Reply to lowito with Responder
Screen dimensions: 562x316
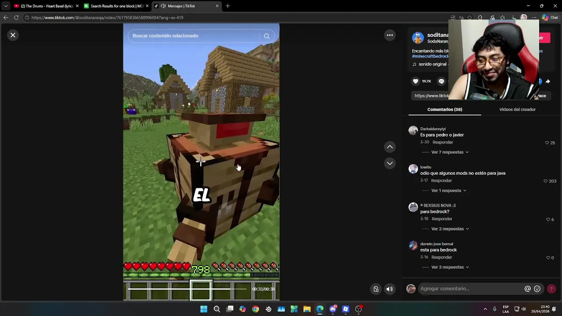(x=441, y=181)
